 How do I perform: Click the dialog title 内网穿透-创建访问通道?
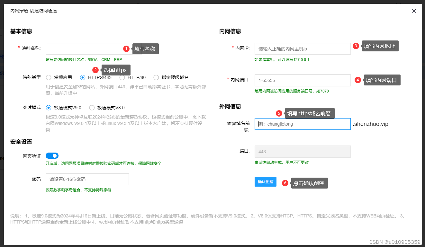(34, 11)
